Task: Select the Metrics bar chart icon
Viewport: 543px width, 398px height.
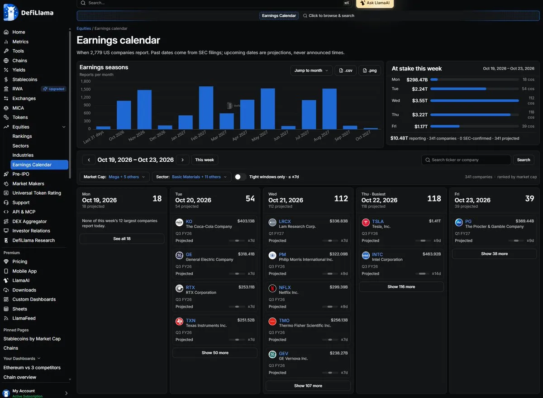Action: coord(6,42)
